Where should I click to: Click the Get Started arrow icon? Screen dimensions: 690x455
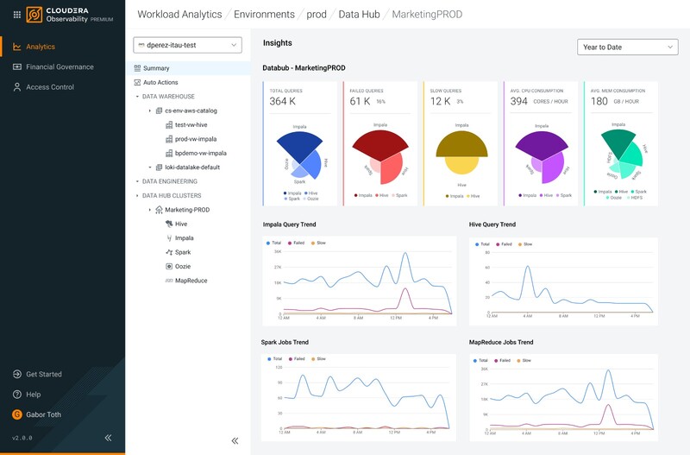tap(17, 374)
